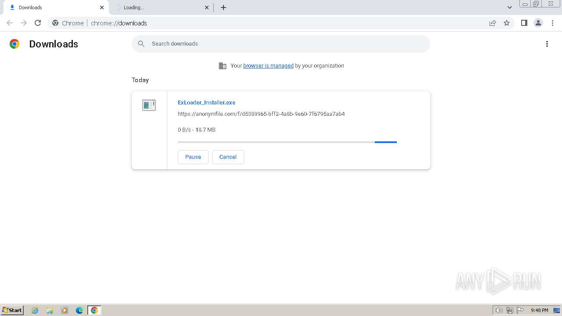Expand the tab search chevron
The image size is (562, 316).
click(x=510, y=7)
